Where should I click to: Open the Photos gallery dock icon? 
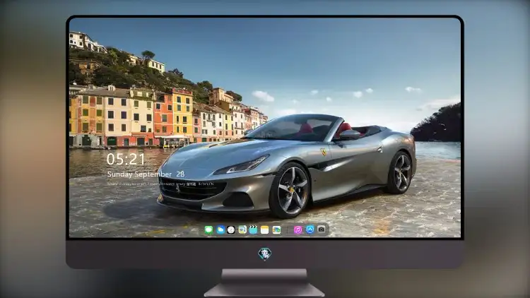276,230
